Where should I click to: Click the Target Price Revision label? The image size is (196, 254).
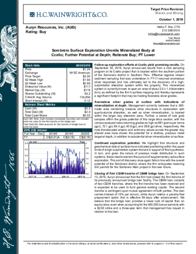pyautogui.click(x=167, y=9)
